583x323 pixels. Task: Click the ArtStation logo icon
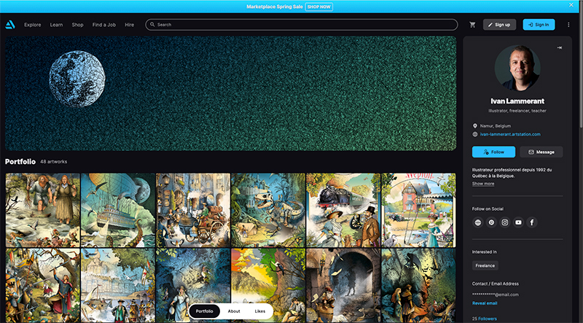pos(9,24)
